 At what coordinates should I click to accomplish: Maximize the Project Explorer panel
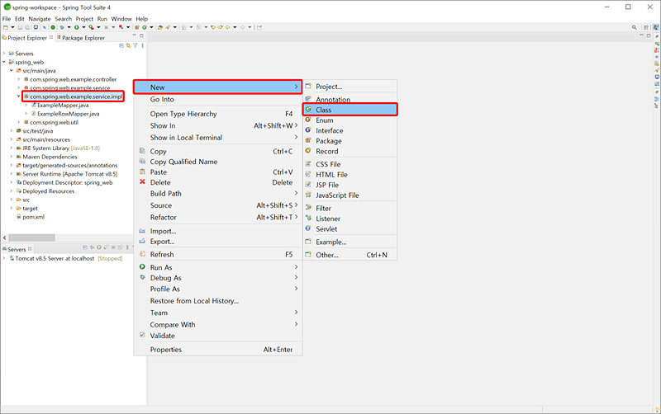(141, 35)
